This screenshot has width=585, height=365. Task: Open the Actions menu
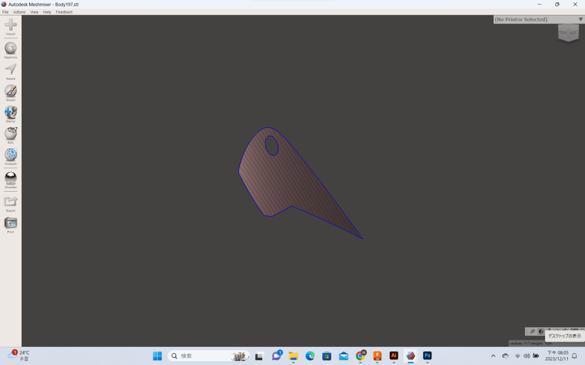tap(19, 12)
